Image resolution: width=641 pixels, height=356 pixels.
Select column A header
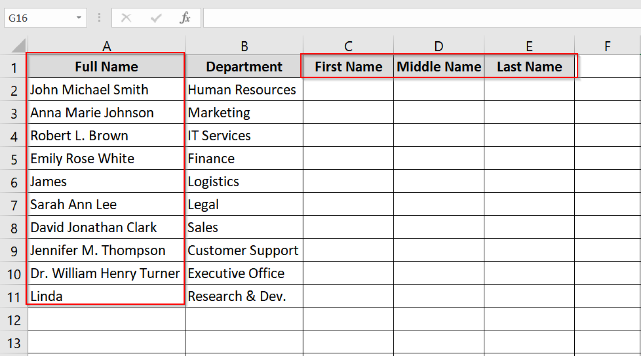click(x=106, y=46)
